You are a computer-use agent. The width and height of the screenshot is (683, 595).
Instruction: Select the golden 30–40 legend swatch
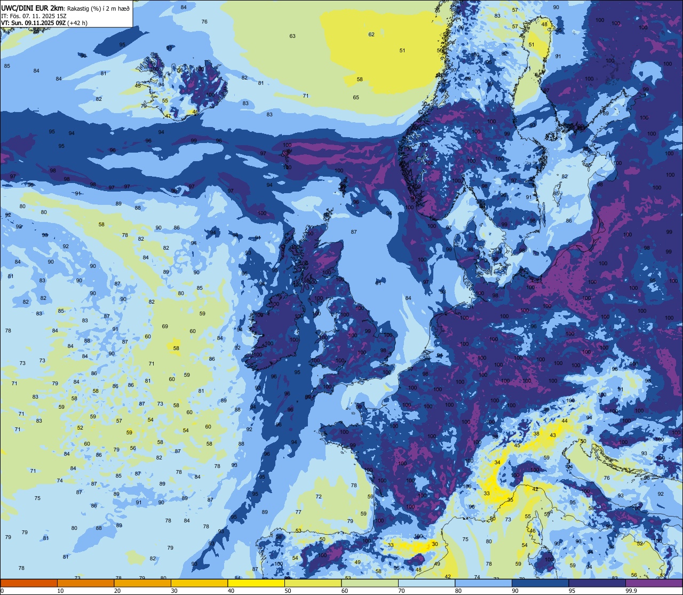[x=199, y=583]
